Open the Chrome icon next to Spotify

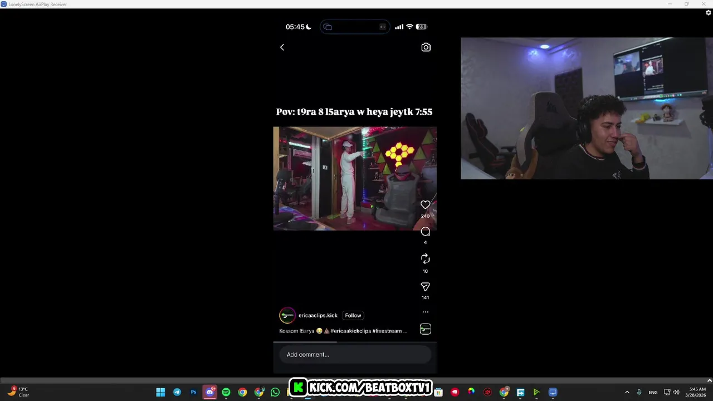[x=242, y=392]
